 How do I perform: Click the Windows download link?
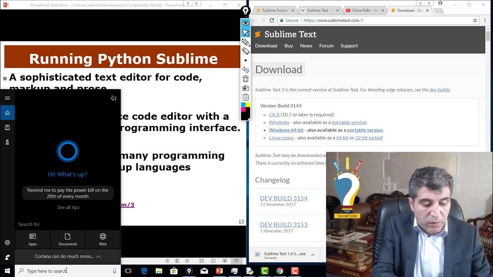(279, 122)
